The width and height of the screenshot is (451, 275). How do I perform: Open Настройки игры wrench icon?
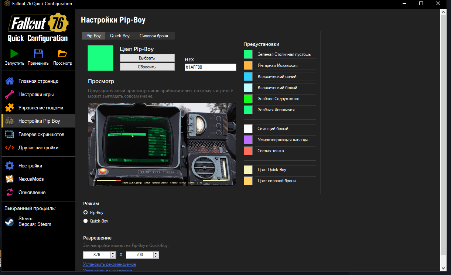(10, 94)
